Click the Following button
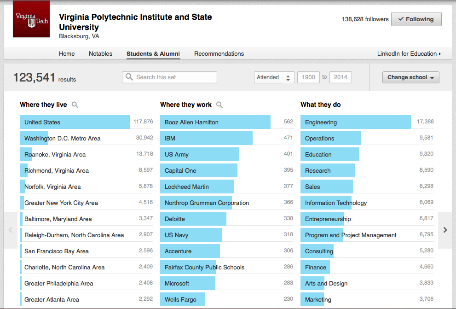 click(x=416, y=19)
